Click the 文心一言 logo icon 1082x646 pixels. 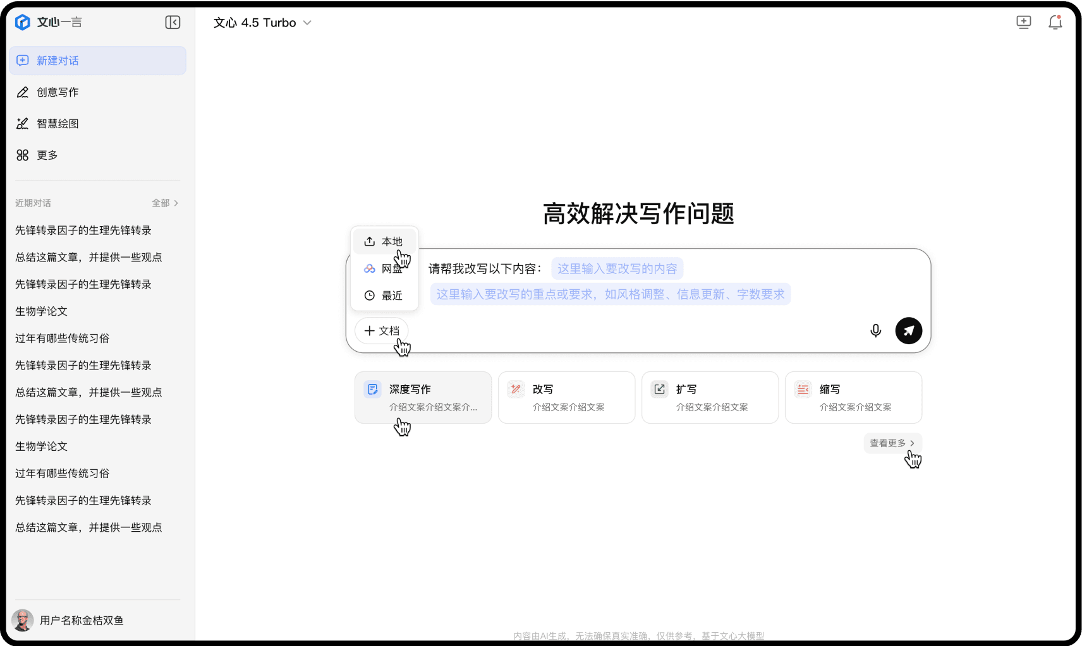tap(23, 22)
